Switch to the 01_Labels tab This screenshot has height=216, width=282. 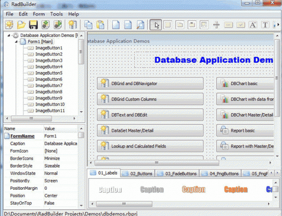click(x=104, y=173)
